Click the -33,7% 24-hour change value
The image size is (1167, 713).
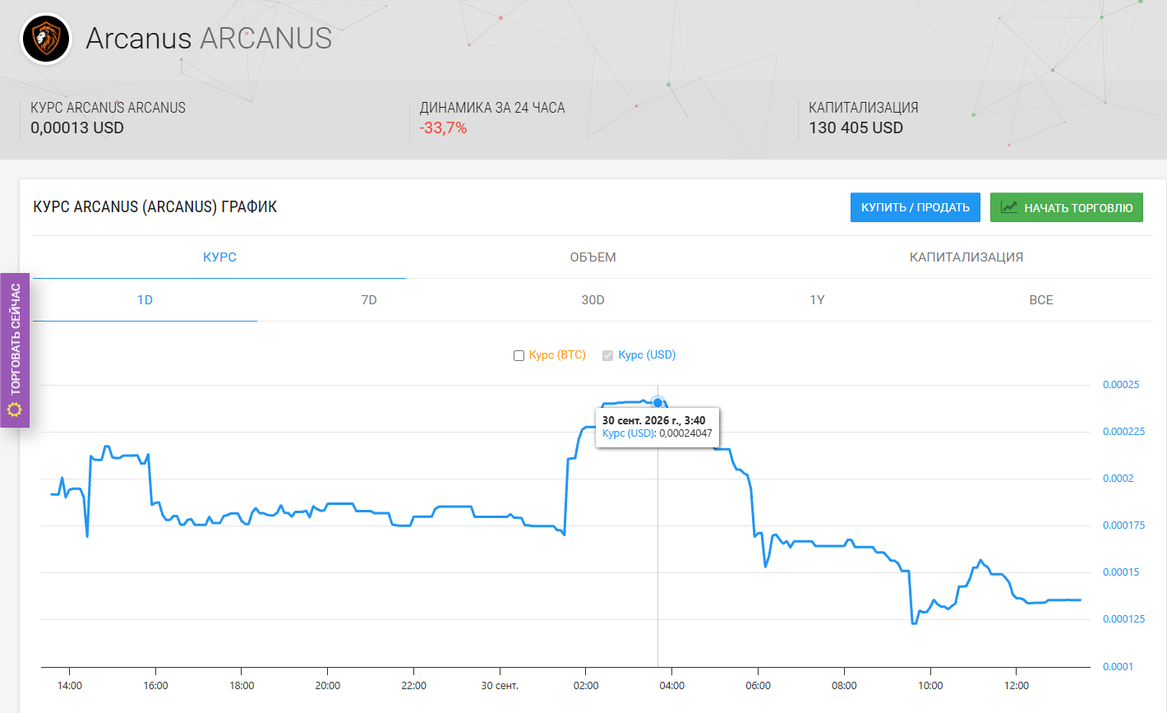[x=443, y=128]
